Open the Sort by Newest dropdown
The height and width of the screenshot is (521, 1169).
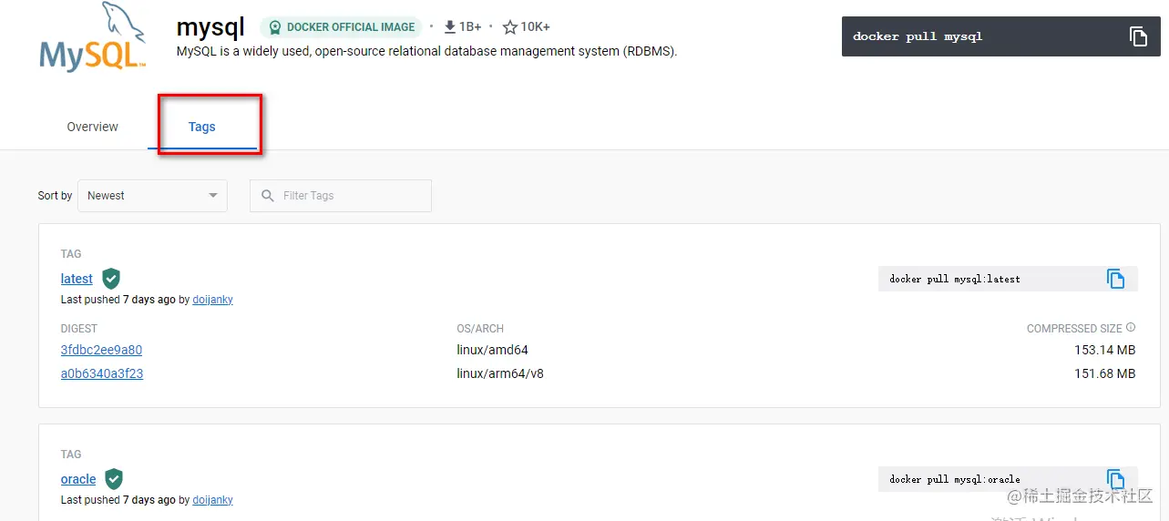click(152, 196)
